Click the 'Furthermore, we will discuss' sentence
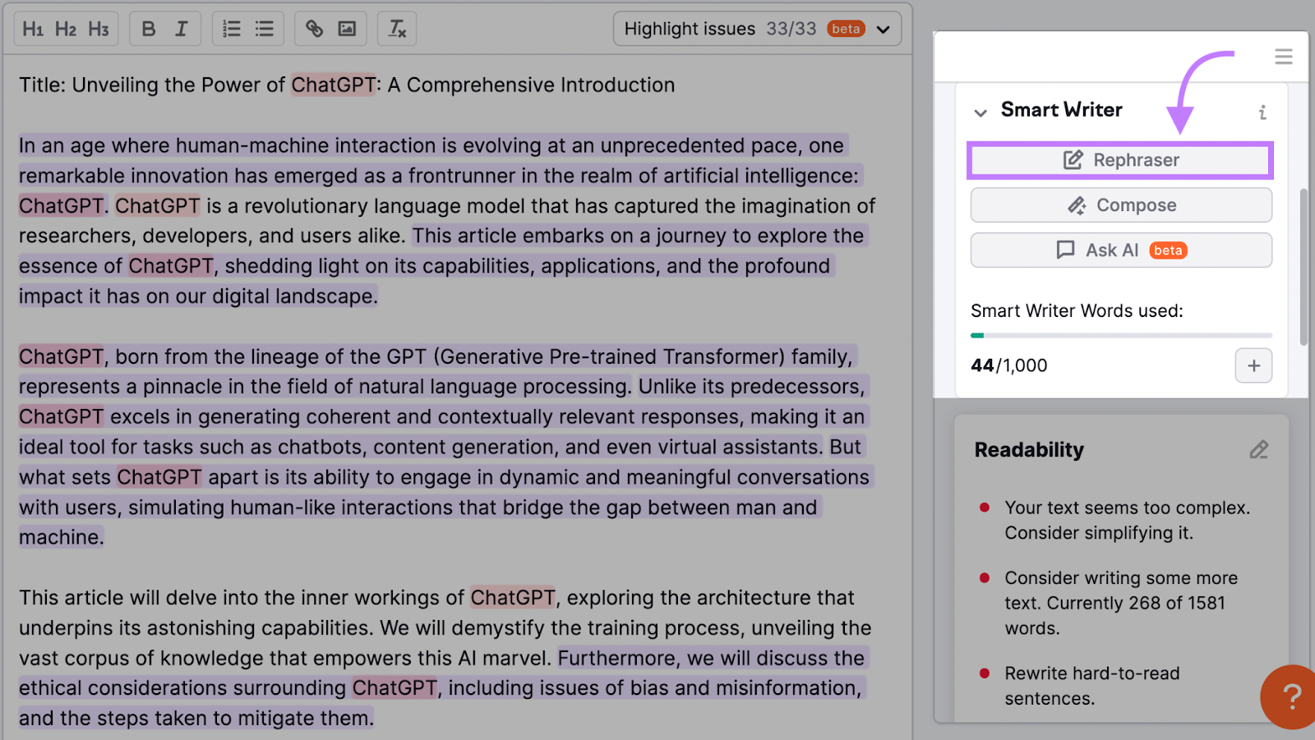This screenshot has height=740, width=1315. (444, 688)
